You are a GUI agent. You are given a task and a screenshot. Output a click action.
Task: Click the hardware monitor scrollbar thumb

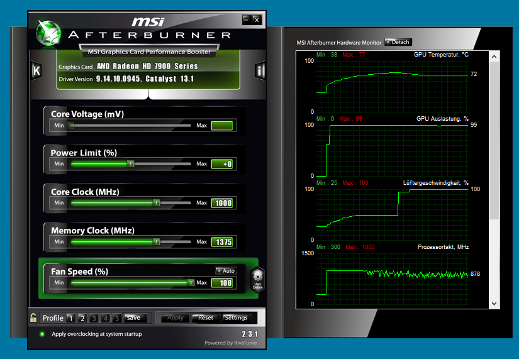click(x=494, y=141)
